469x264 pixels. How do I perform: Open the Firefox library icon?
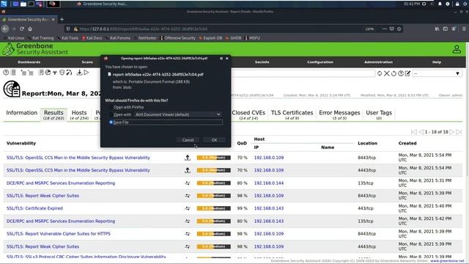tap(437, 29)
